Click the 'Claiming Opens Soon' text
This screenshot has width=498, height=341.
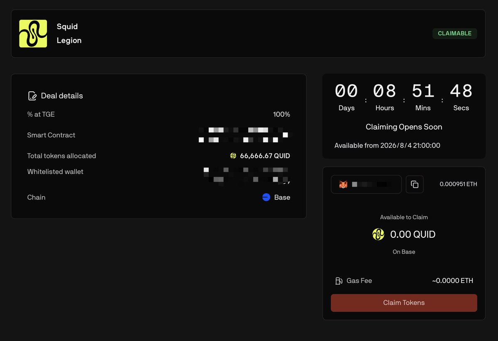tap(404, 127)
